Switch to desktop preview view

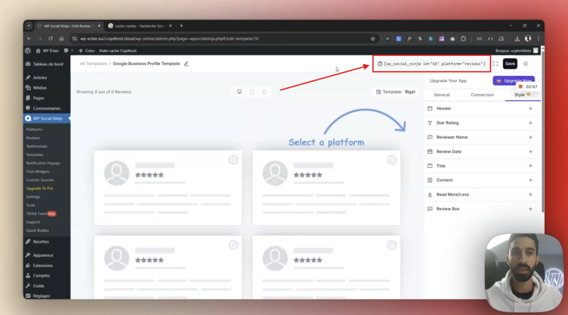click(239, 92)
